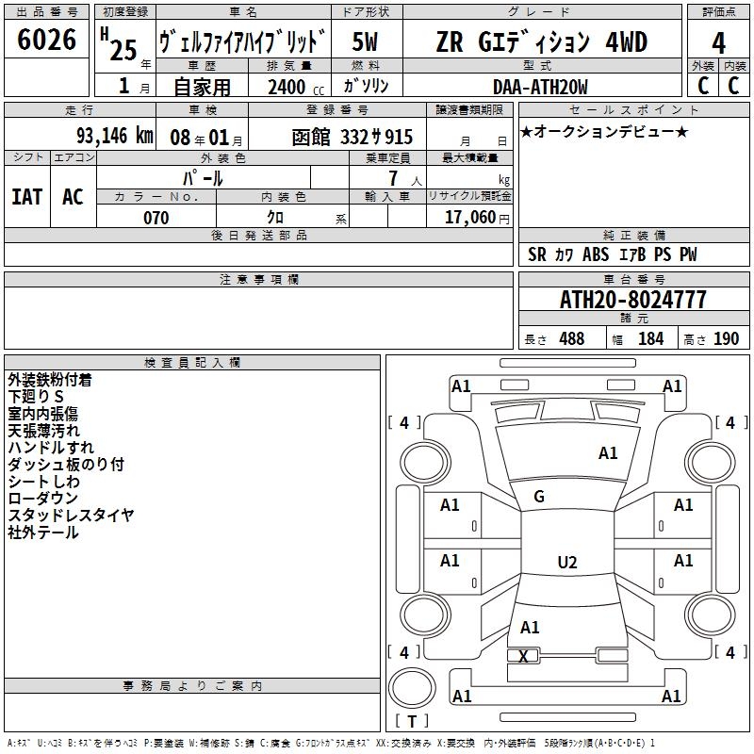Image resolution: width=754 pixels, height=754 pixels.
Task: Select the grade ZR Gエディション 4WD
Action: click(x=541, y=42)
